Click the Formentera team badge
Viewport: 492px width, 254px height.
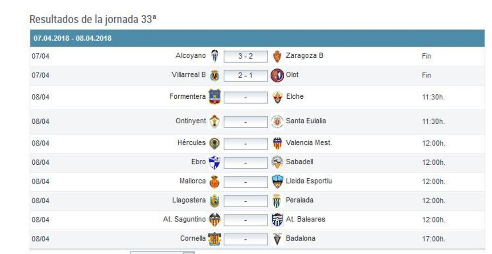[214, 97]
